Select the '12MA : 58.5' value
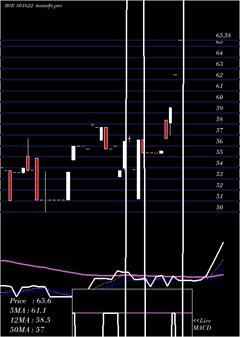 click(x=30, y=320)
